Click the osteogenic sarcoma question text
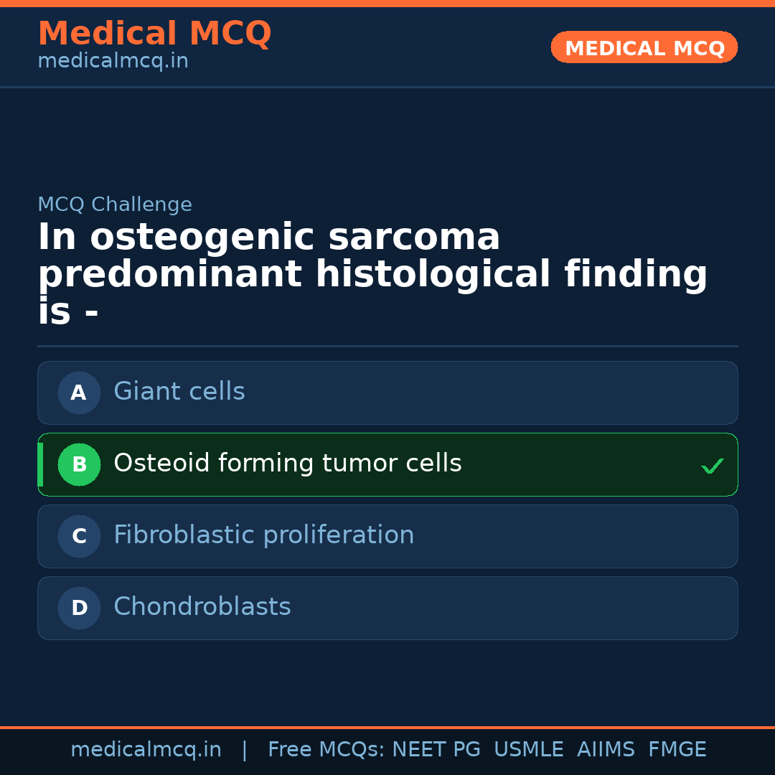The height and width of the screenshot is (775, 775). point(372,275)
